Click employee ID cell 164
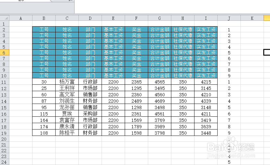The height and width of the screenshot is (165, 270). [44, 120]
